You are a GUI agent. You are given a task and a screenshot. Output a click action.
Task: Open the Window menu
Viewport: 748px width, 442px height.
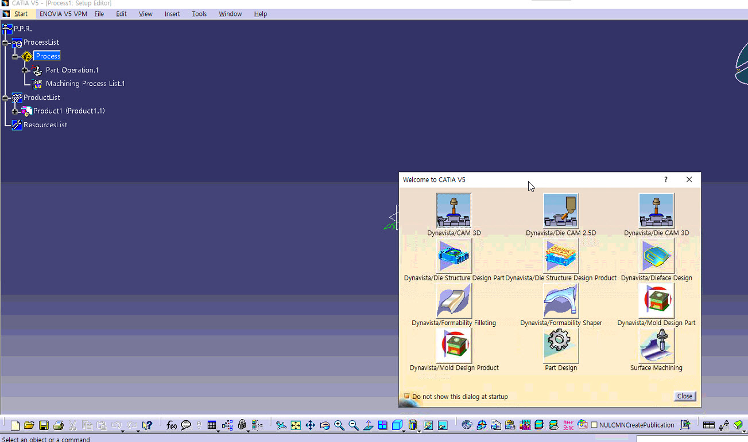click(x=230, y=14)
